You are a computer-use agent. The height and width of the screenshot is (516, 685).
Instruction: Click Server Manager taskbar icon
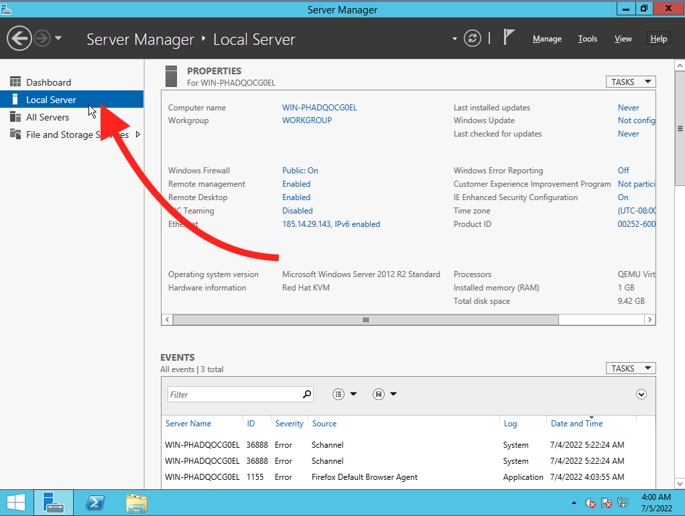[54, 503]
